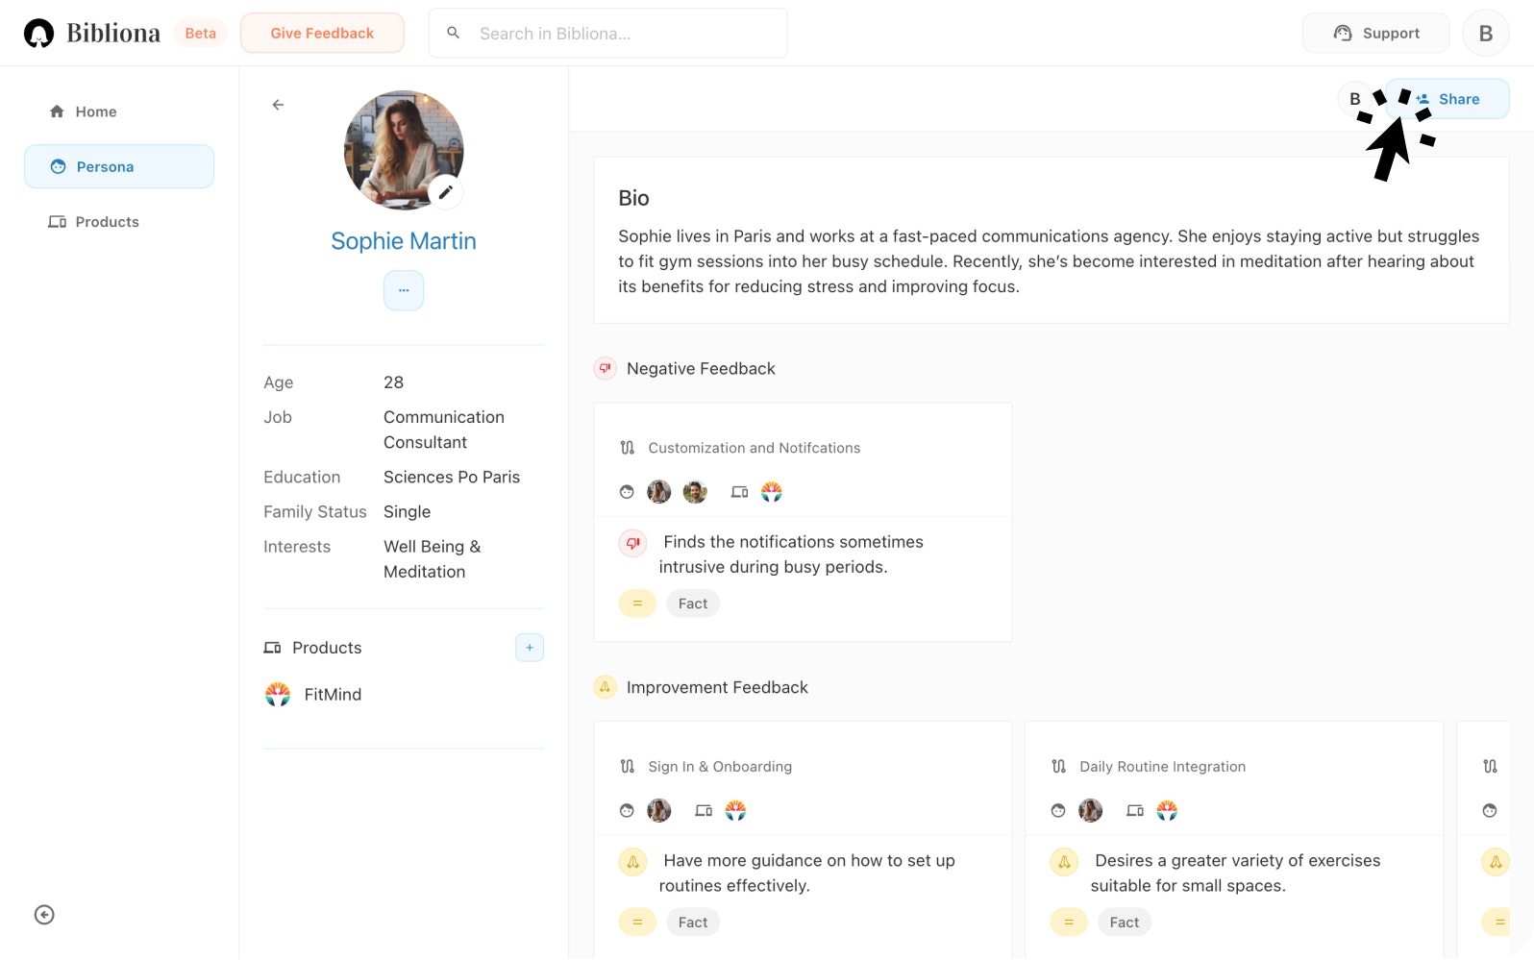Screen dimensions: 1534x960
Task: Click the collaborator B avatar beside Share
Action: (x=1354, y=99)
